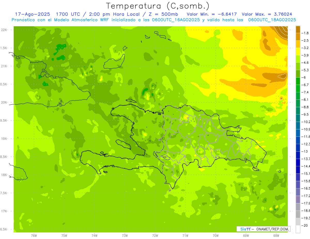The height and width of the screenshot is (239, 310).
Task: Click the "-20" colorbar label
Action: [305, 225]
